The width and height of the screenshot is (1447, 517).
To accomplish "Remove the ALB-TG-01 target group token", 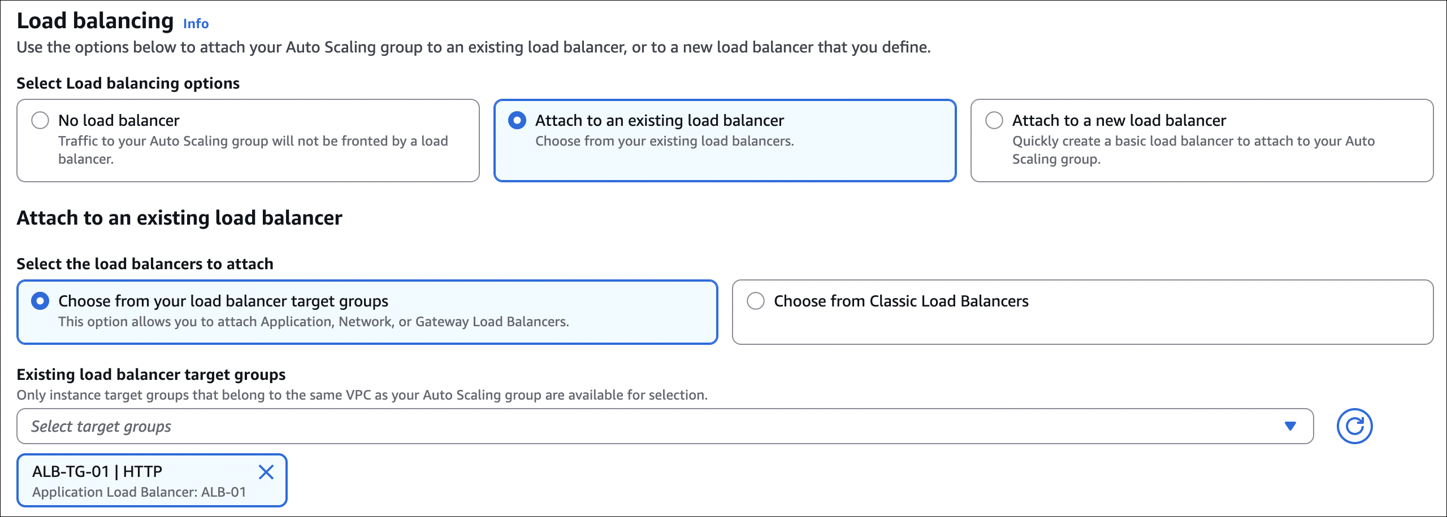I will coord(266,472).
